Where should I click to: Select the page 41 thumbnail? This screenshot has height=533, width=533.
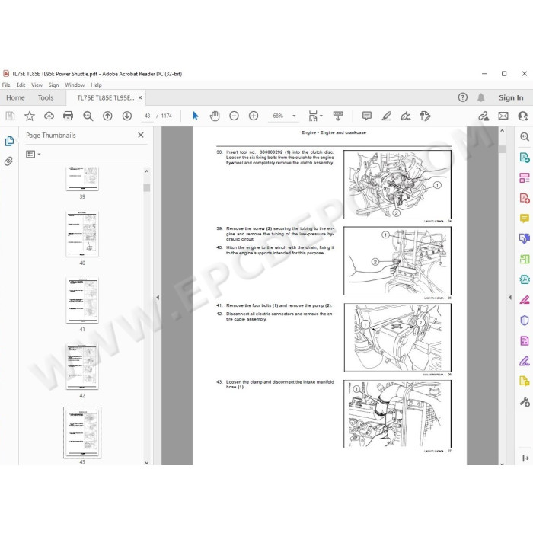pyautogui.click(x=82, y=300)
